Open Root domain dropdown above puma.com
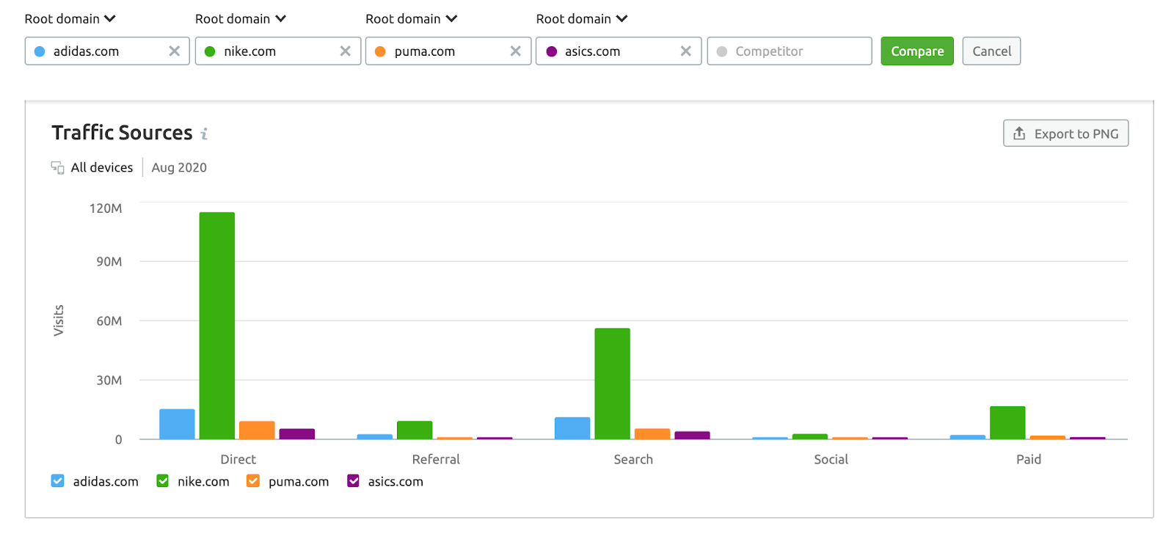The width and height of the screenshot is (1174, 534). 411,19
